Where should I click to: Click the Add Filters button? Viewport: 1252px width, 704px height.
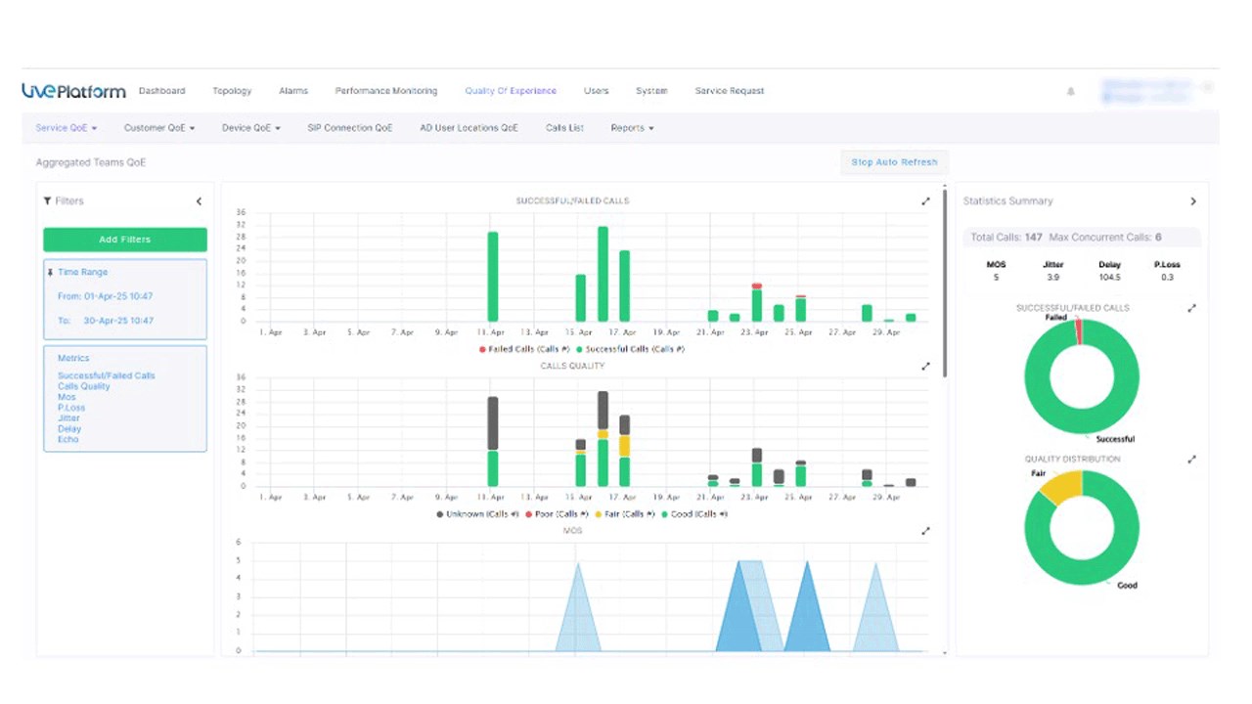click(x=125, y=240)
